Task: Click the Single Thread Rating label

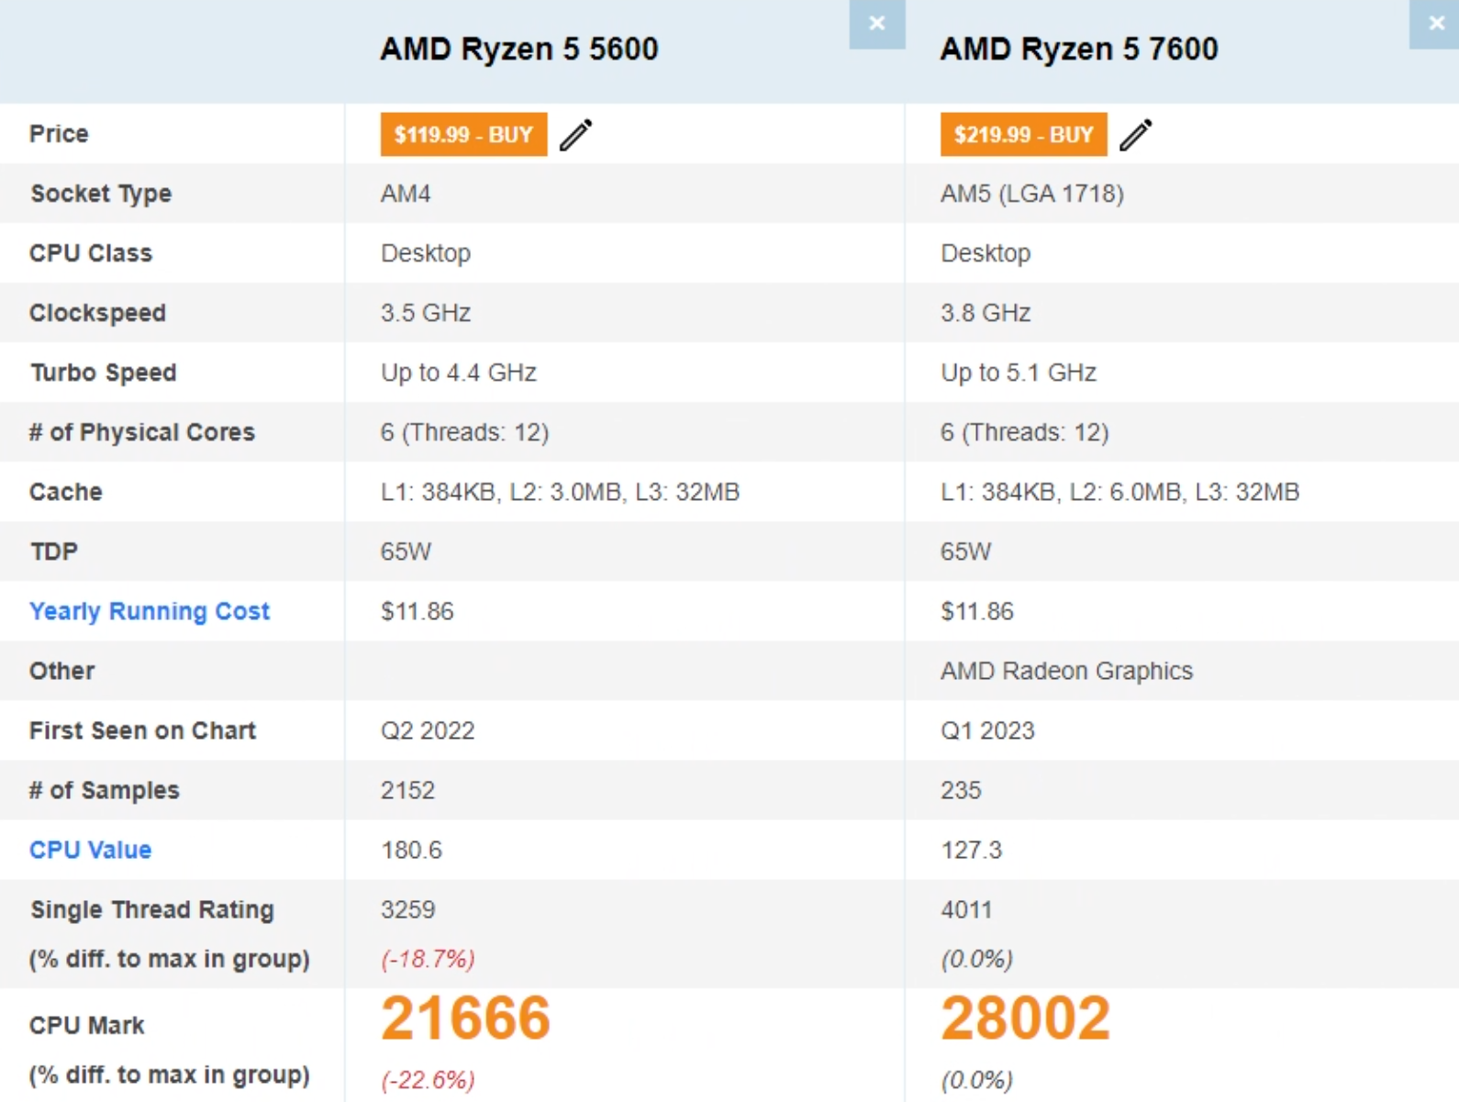Action: point(152,909)
